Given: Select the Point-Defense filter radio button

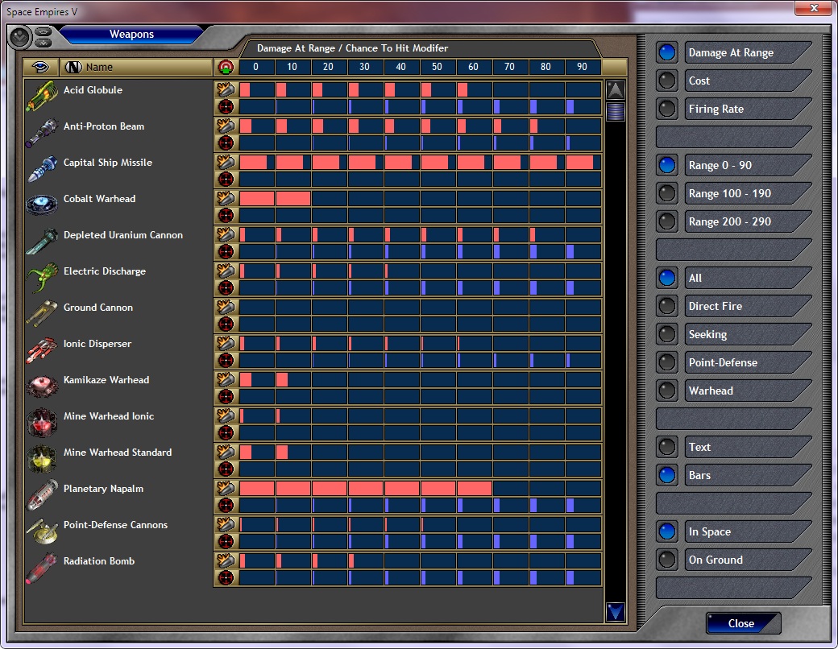Looking at the screenshot, I should 667,362.
